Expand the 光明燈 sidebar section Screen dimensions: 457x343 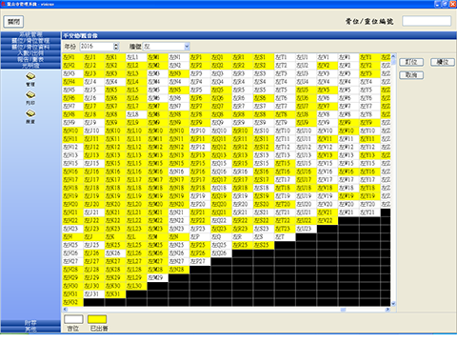point(30,66)
